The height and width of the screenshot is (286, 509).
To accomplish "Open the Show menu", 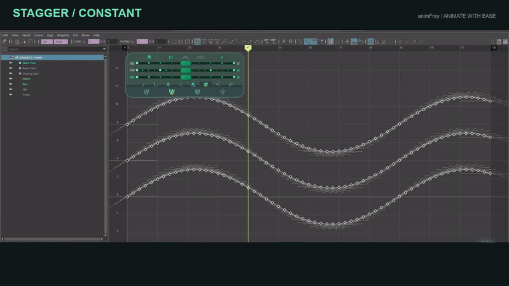I will pos(85,36).
